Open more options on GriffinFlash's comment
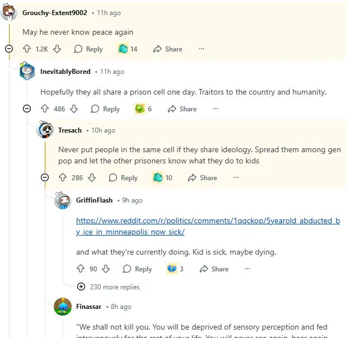The height and width of the screenshot is (338, 347). 247,269
